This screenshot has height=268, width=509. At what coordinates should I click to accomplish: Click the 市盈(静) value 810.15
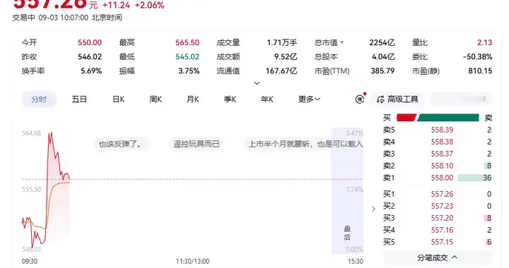[480, 71]
